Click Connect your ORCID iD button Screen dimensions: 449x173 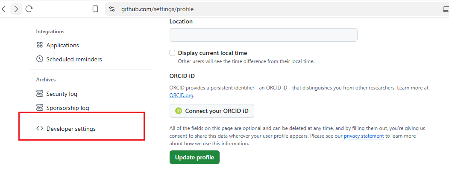[212, 111]
